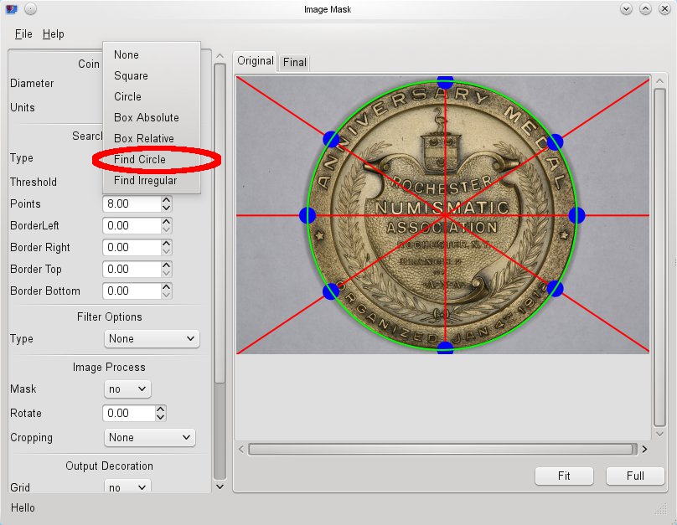The width and height of the screenshot is (677, 525).
Task: Open the Mask dropdown
Action: (127, 389)
